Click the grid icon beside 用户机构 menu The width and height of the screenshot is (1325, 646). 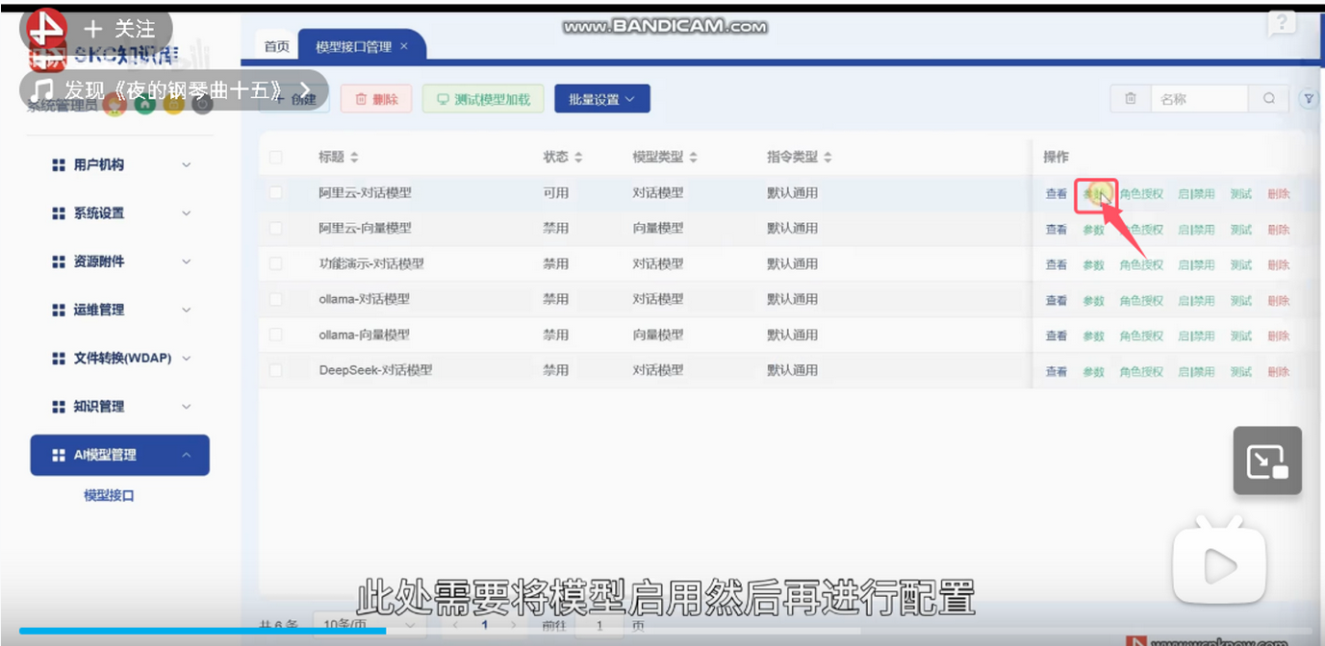(x=58, y=164)
